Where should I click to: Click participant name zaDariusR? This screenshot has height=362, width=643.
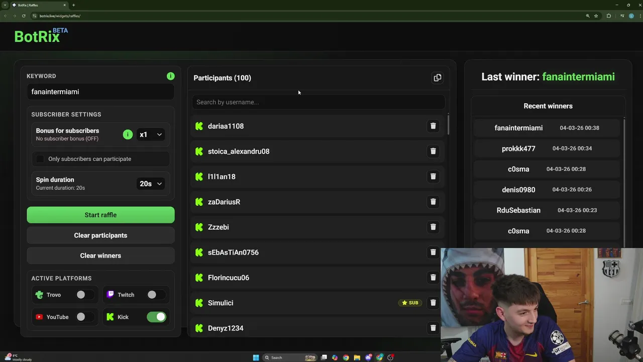pyautogui.click(x=224, y=202)
